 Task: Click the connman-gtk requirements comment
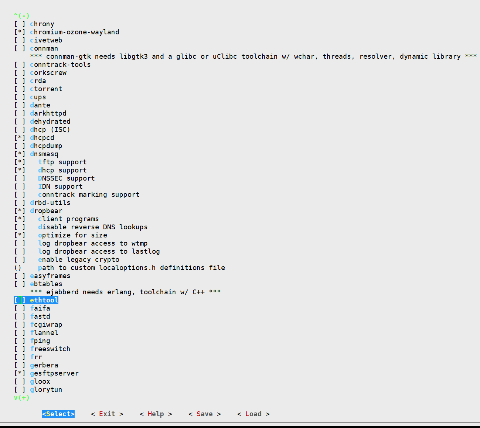click(x=253, y=57)
